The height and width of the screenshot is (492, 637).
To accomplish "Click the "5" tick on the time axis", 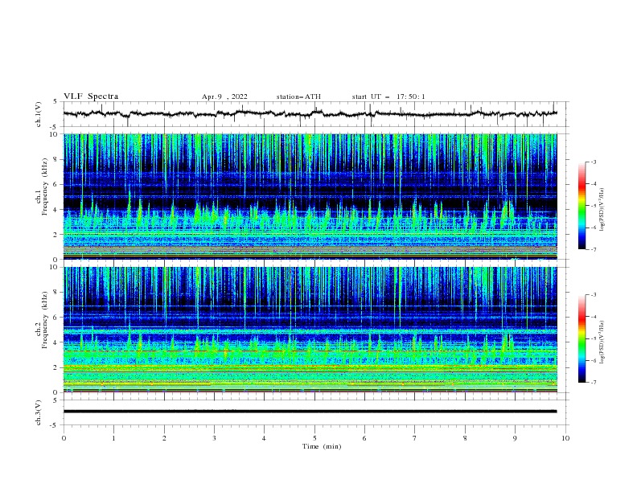I will pos(314,438).
